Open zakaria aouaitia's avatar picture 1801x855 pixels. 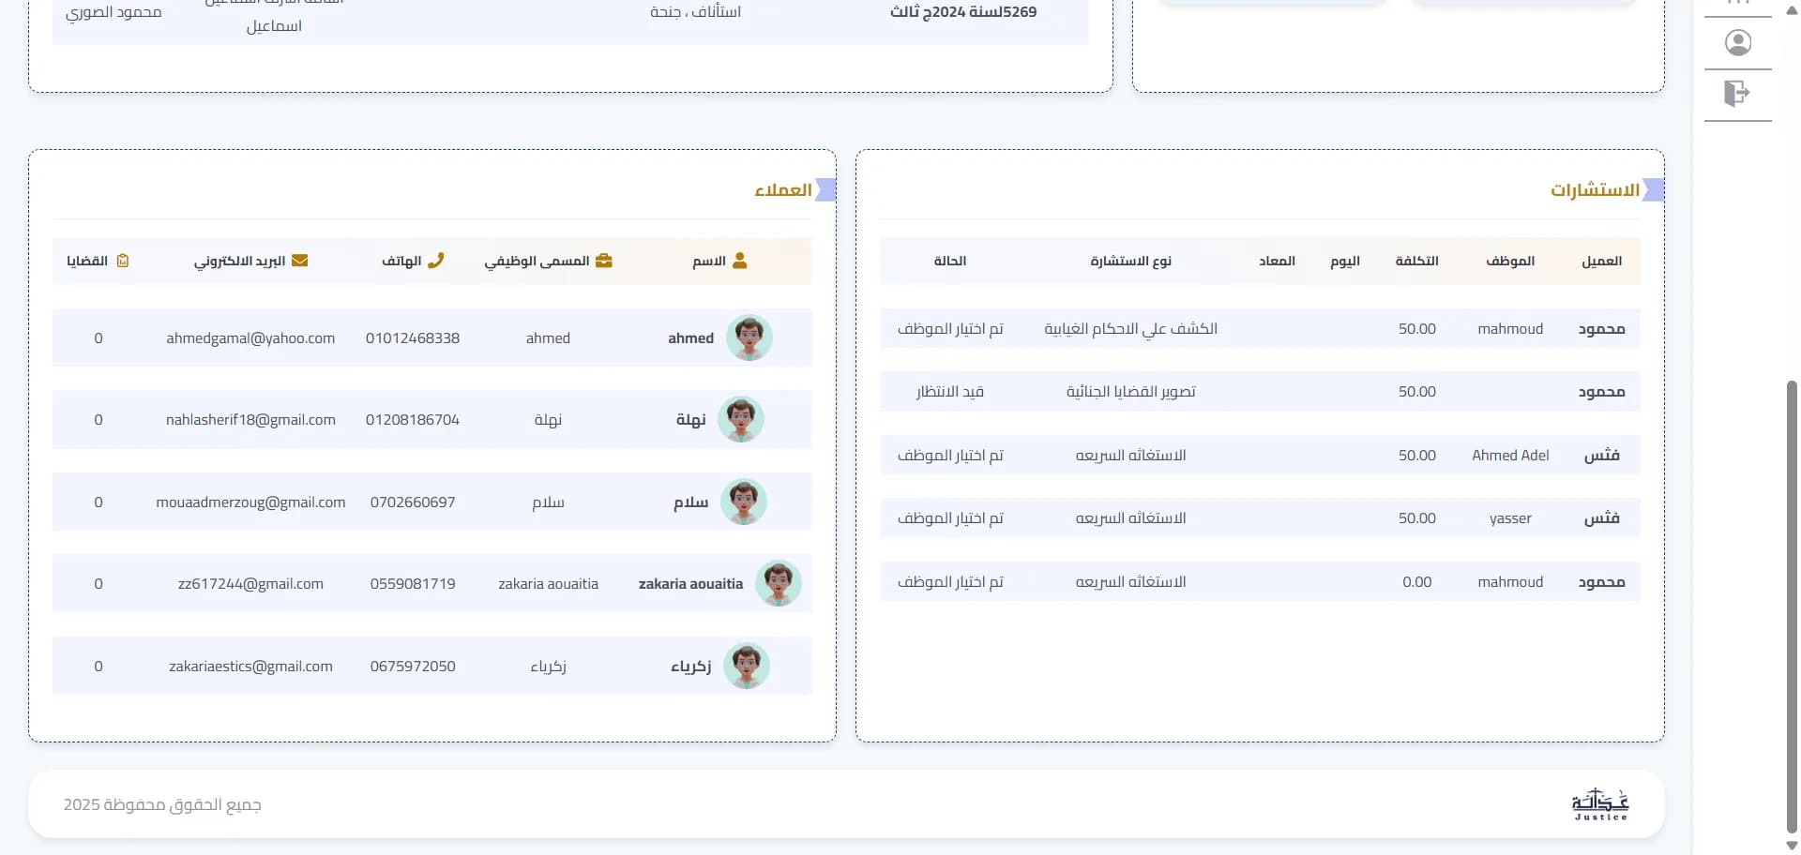[778, 583]
